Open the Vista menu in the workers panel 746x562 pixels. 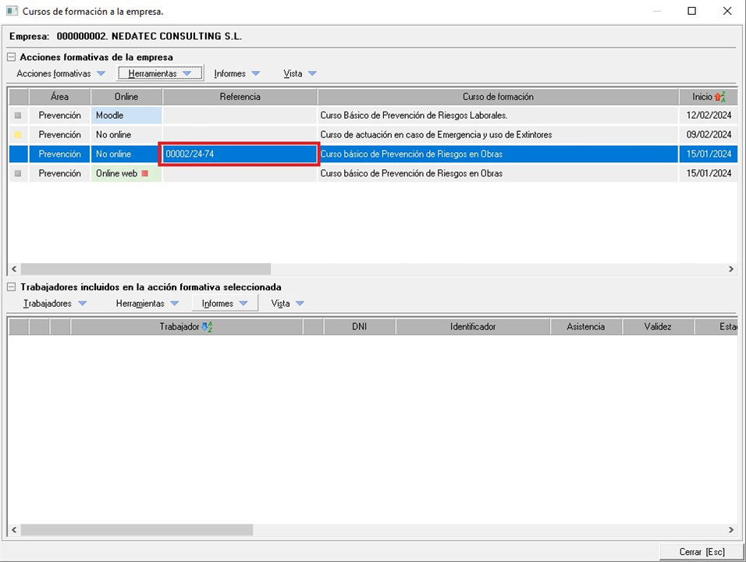pos(287,304)
